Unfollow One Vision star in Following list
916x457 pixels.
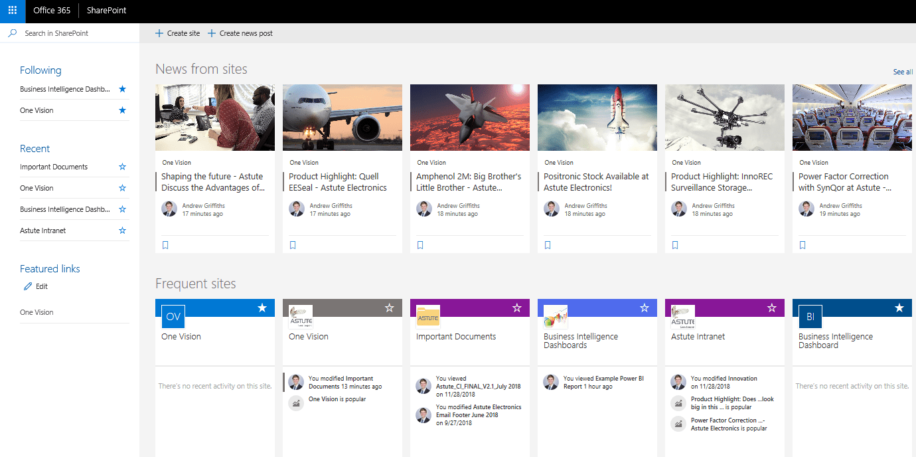[122, 110]
